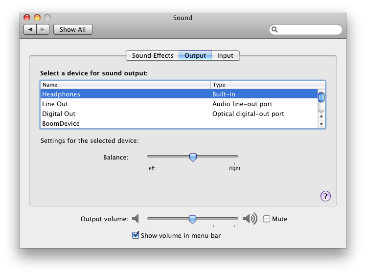Image resolution: width=366 pixels, height=275 pixels.
Task: Open help with the question mark button
Action: [325, 196]
